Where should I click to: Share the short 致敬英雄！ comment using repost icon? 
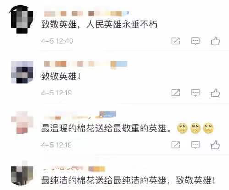coord(175,93)
